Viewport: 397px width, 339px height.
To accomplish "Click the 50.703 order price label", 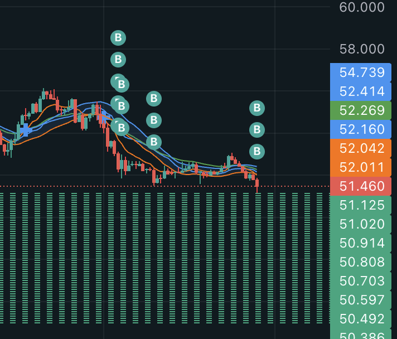I will tap(361, 281).
